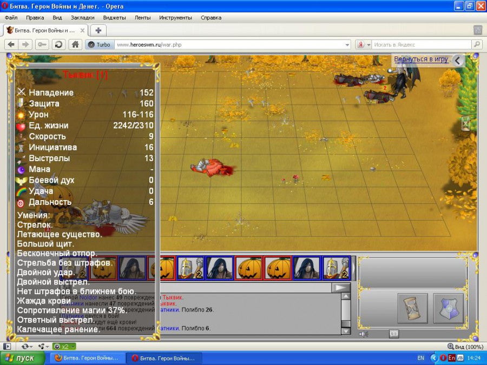Add a new tab with plus button
This screenshot has height=365, width=487.
point(98,30)
